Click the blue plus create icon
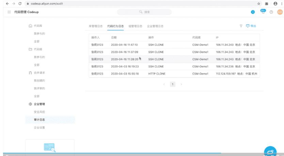 [253, 12]
